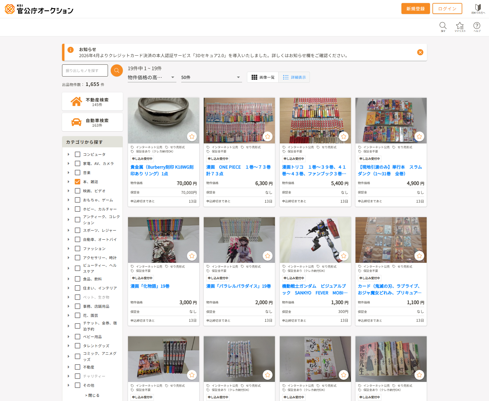
Task: Click the カテゴリから探す header
Action: (x=92, y=142)
